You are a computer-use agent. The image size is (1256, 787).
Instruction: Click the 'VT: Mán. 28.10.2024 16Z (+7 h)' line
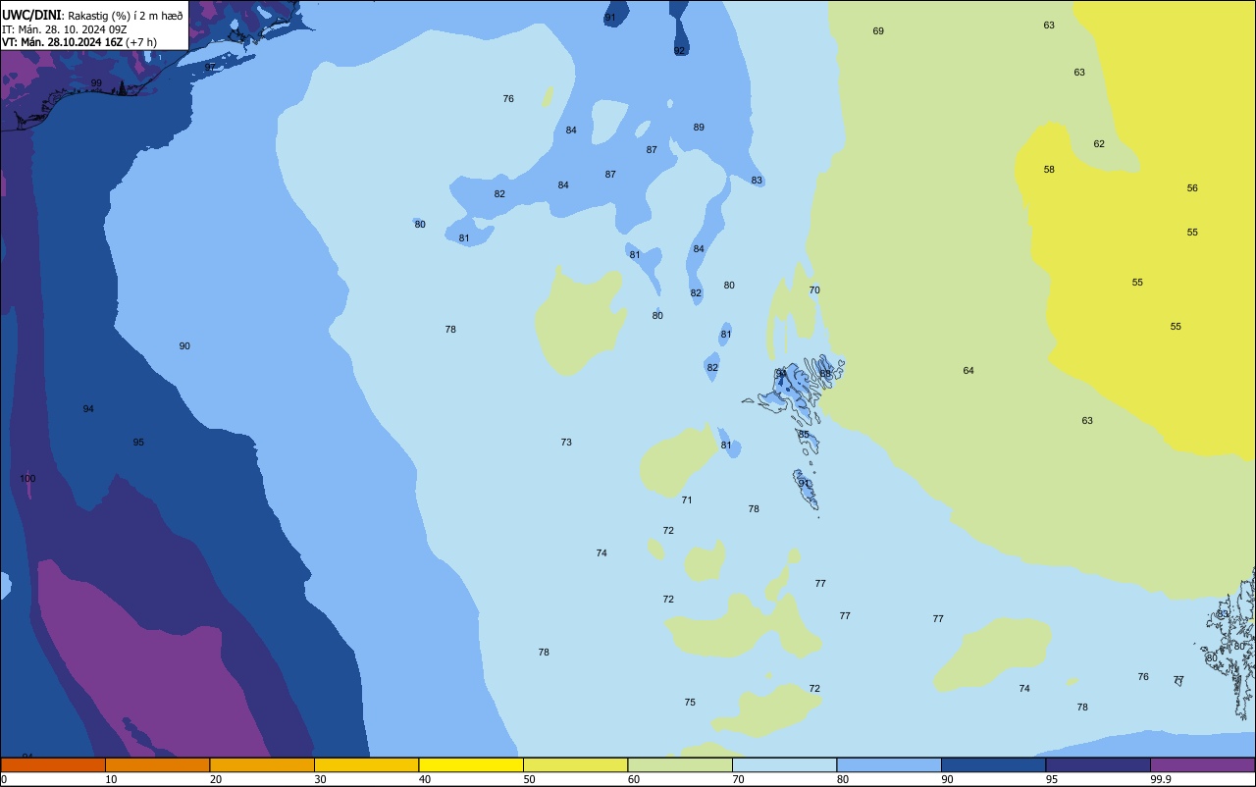click(x=79, y=42)
